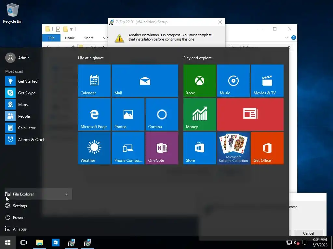Launch Microsoft Edge tile

pos(94,114)
